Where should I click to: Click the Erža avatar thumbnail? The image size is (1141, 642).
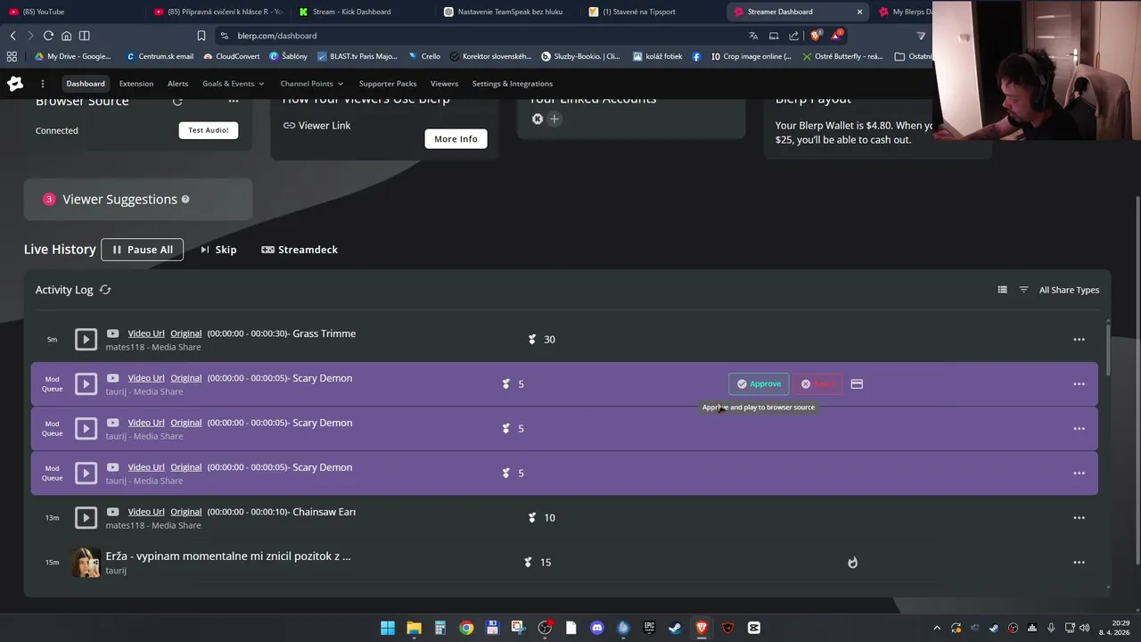[x=86, y=562]
